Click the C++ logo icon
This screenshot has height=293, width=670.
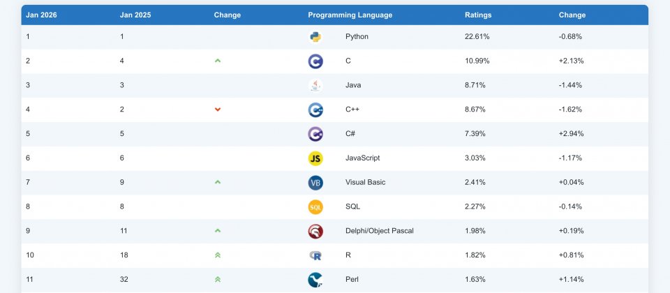click(x=315, y=110)
